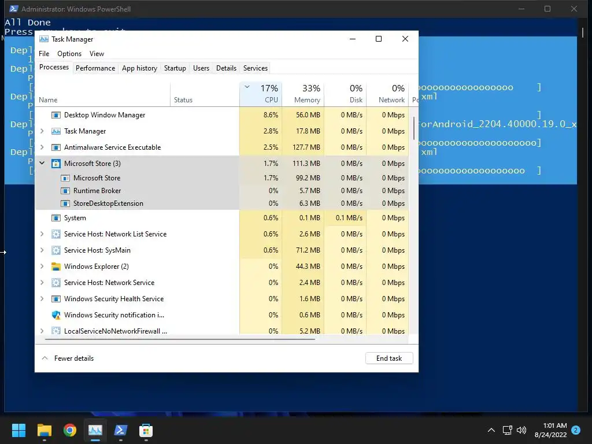Click the Task Manager process row icon

coord(56,131)
